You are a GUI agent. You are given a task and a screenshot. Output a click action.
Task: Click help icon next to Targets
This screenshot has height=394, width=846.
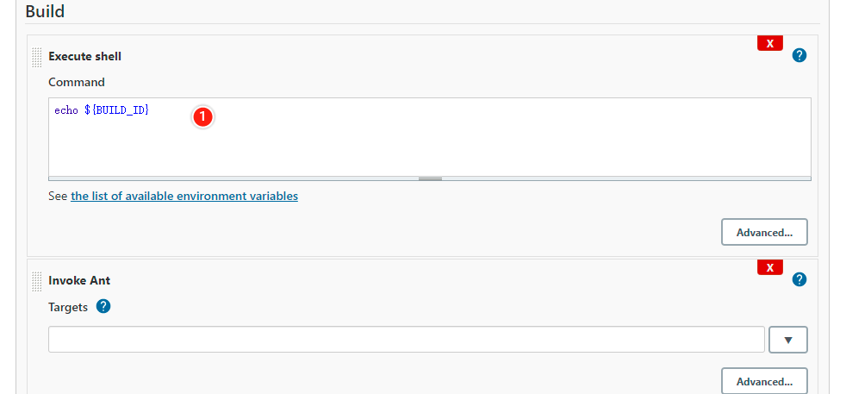pyautogui.click(x=103, y=306)
